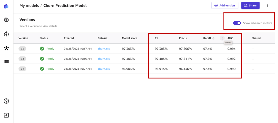
Task: Turn off Show advanced metrics toggle
Action: pyautogui.click(x=237, y=23)
